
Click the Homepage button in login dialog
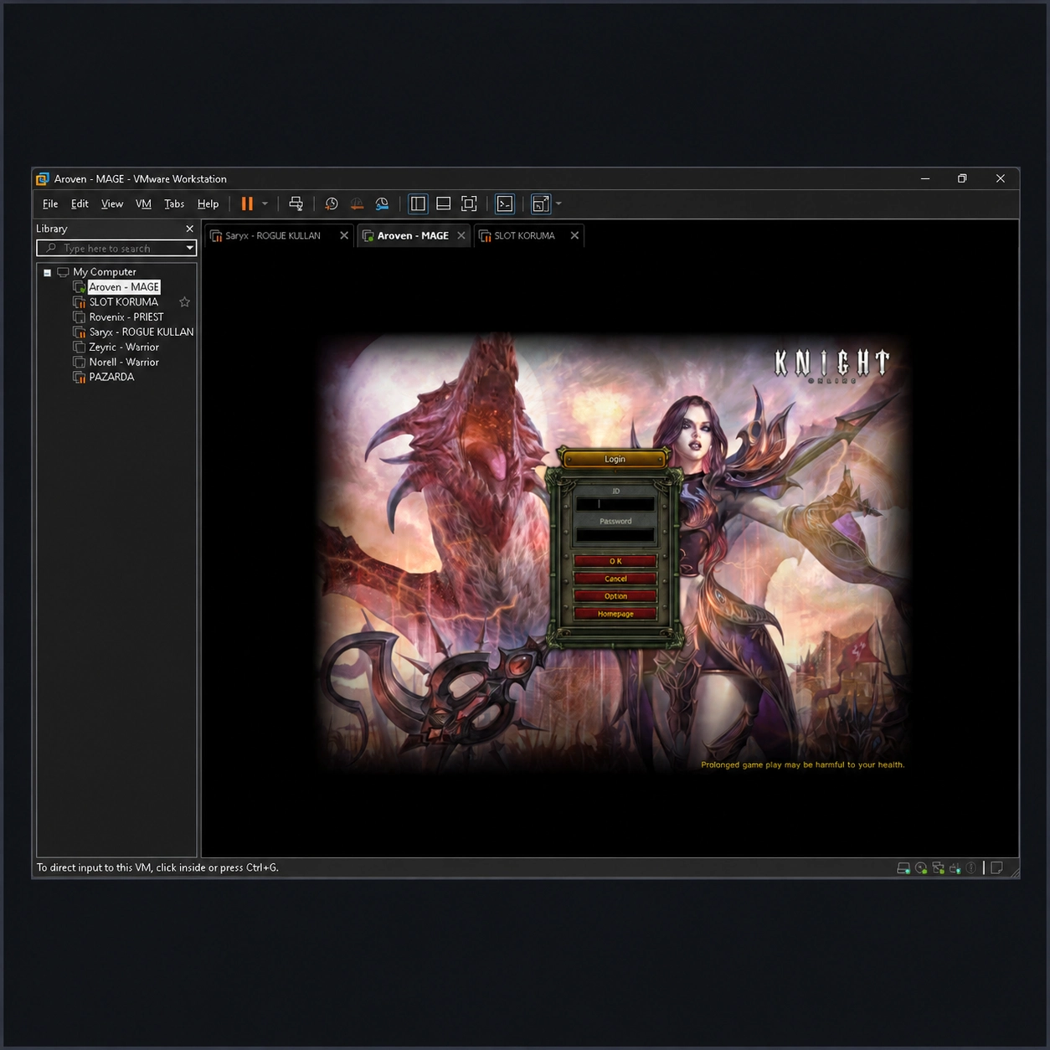tap(615, 614)
